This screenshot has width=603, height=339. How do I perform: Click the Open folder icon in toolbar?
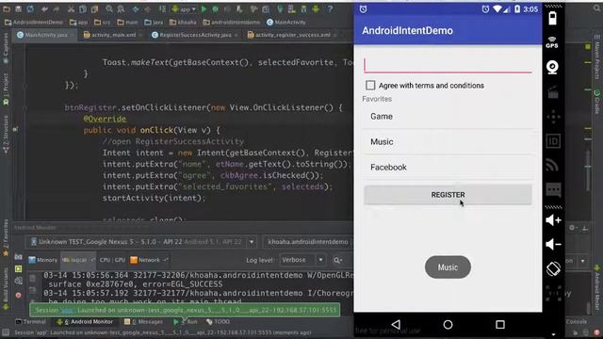pos(7,8)
